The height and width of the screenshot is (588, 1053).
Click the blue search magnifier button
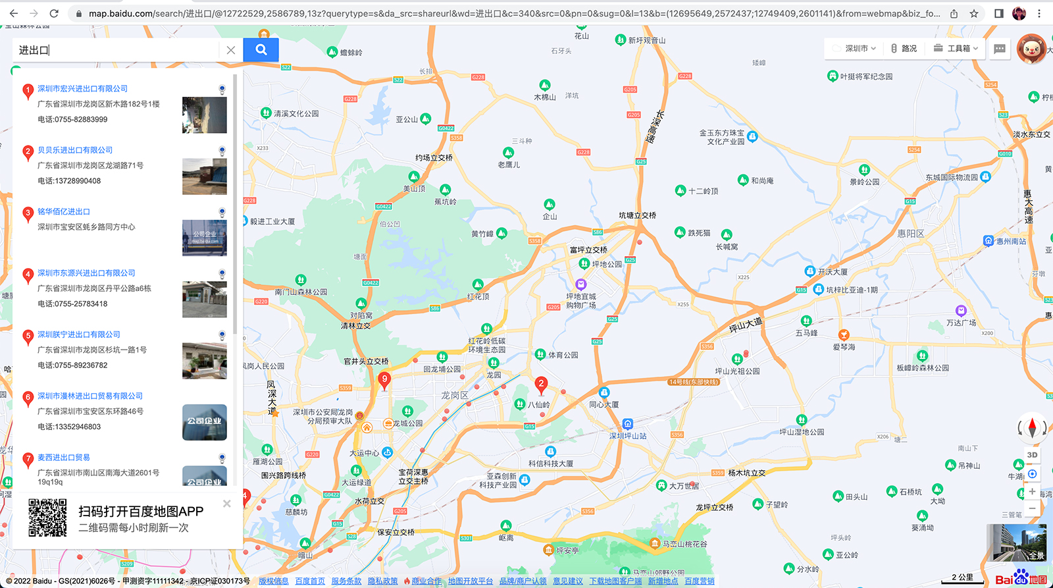coord(261,50)
